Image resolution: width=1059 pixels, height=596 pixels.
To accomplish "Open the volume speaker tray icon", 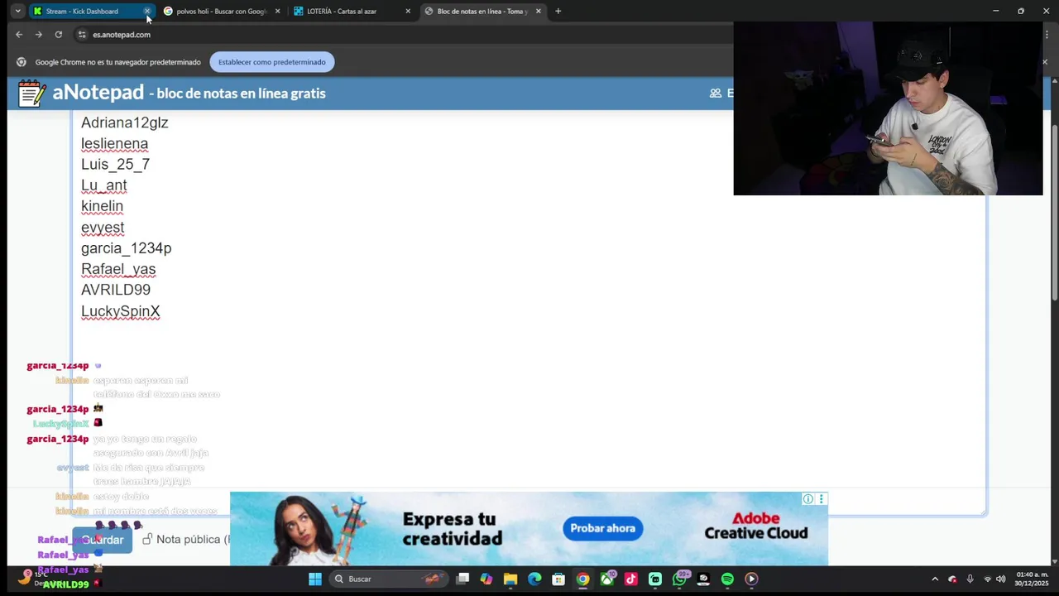I will point(1001,579).
